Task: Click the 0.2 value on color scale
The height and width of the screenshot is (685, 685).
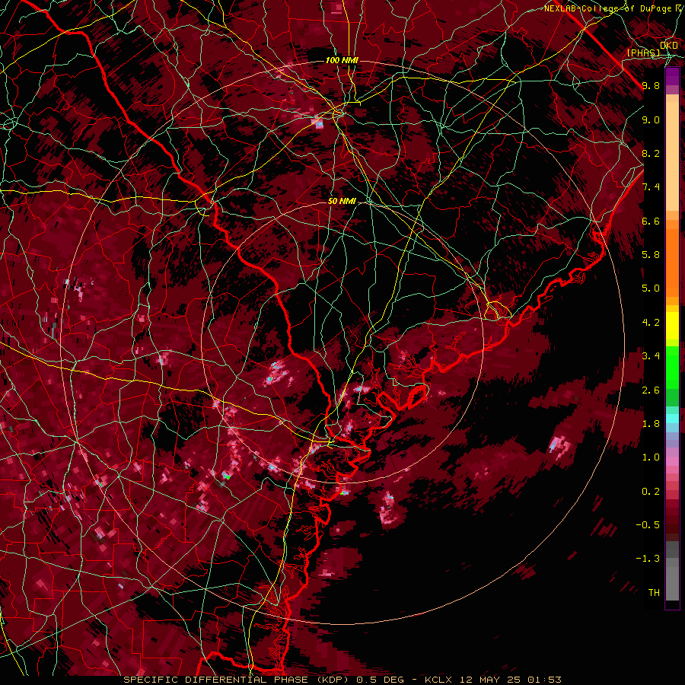Action: [x=651, y=491]
